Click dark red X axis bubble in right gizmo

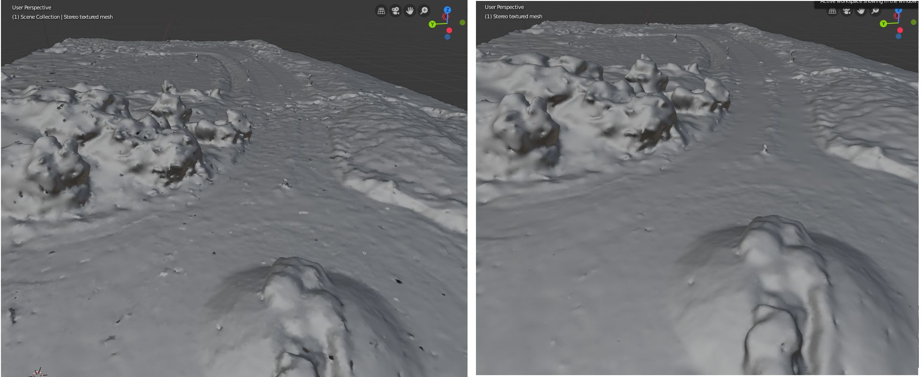[896, 16]
